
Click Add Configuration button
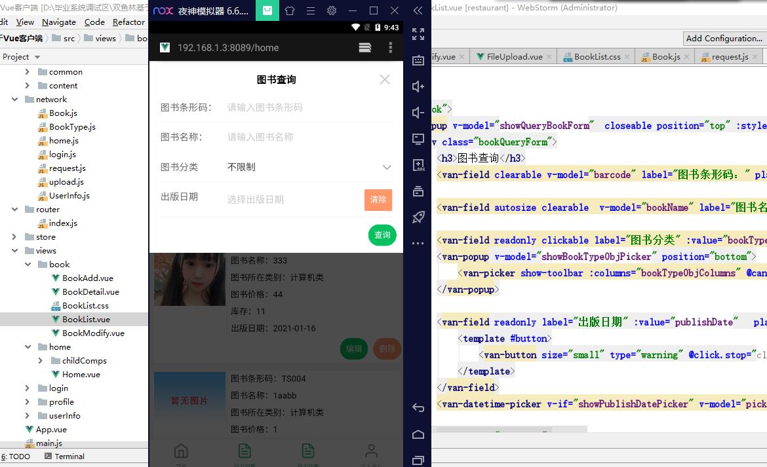[724, 38]
